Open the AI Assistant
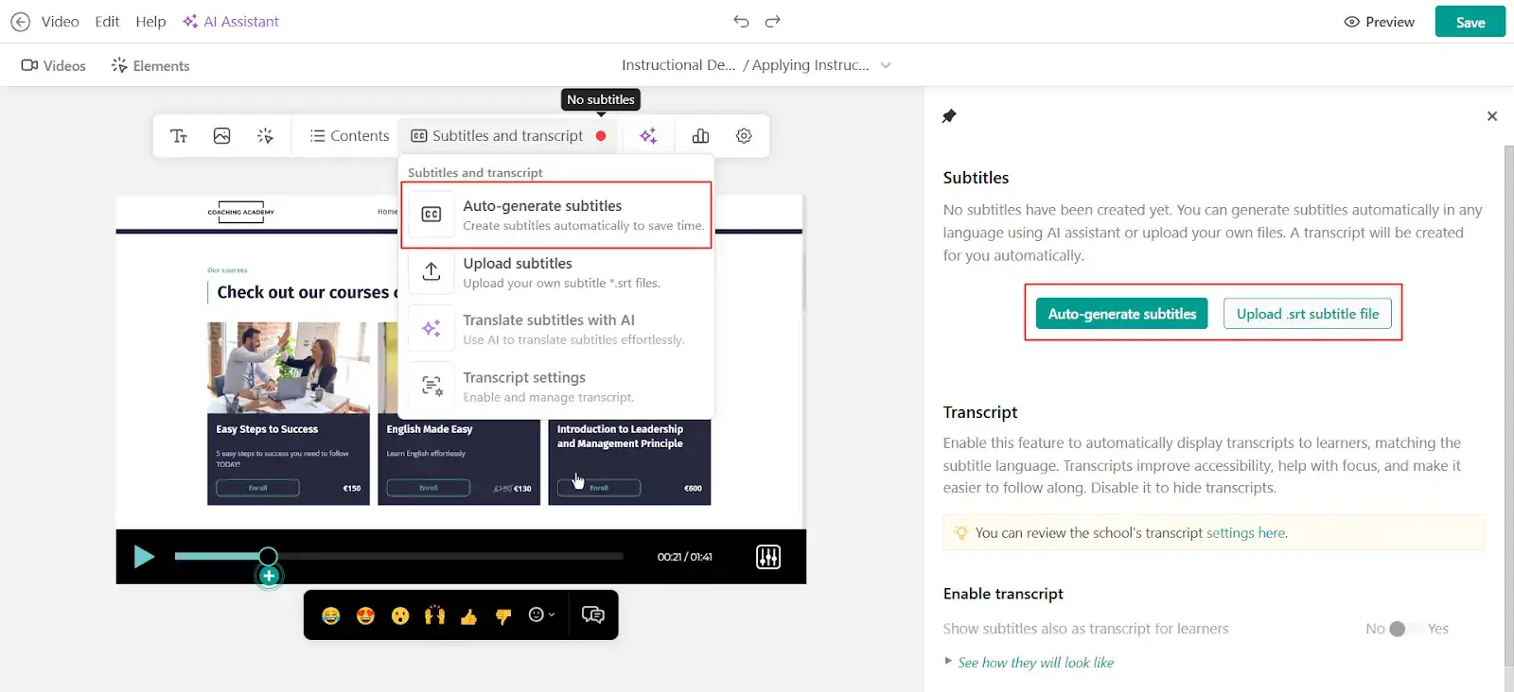 coord(231,22)
